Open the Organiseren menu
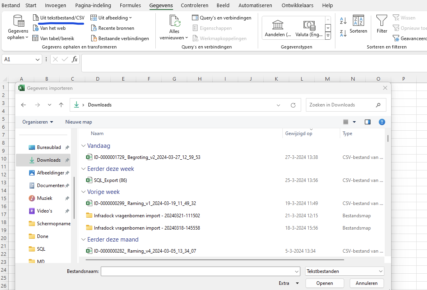The image size is (427, 290). click(37, 122)
